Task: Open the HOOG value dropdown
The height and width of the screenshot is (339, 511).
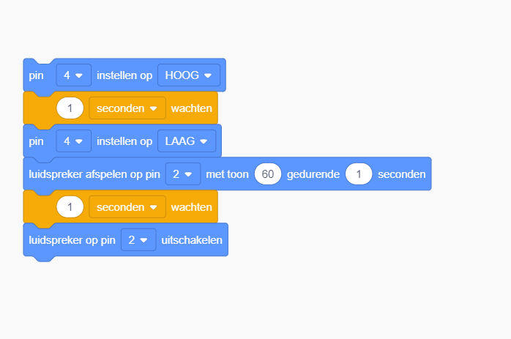Action: coord(189,75)
